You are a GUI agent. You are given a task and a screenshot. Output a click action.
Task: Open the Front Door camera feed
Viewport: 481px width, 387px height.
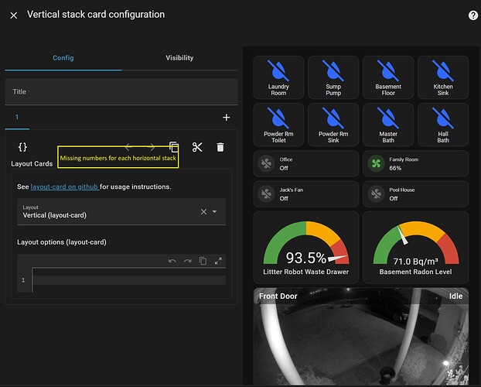click(x=361, y=341)
